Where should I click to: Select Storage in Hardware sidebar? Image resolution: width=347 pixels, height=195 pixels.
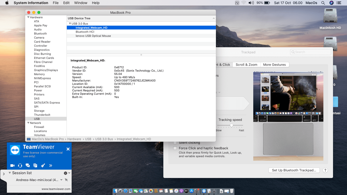[x=39, y=111]
